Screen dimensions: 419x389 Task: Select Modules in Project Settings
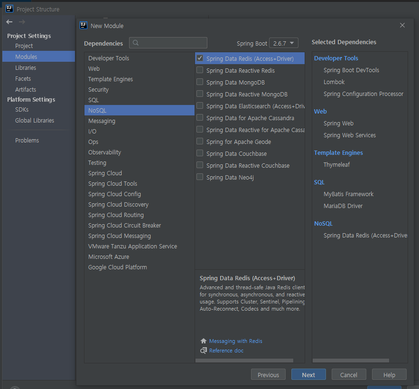pos(38,57)
